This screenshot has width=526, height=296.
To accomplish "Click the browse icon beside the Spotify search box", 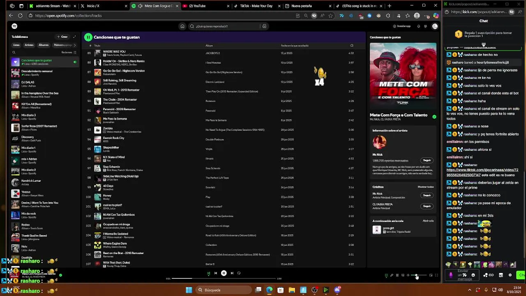I will pyautogui.click(x=264, y=26).
